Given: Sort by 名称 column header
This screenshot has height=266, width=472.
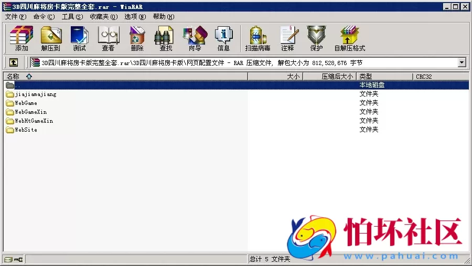Looking at the screenshot, I should click(x=125, y=77).
